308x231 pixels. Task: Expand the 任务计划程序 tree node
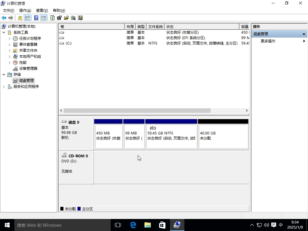pyautogui.click(x=9, y=38)
